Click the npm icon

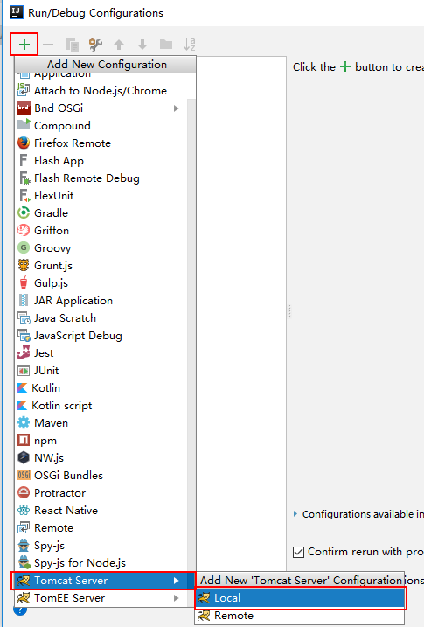(x=24, y=440)
